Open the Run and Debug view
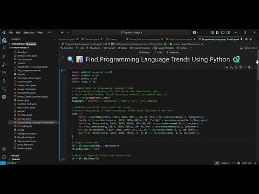 (x=4, y=65)
